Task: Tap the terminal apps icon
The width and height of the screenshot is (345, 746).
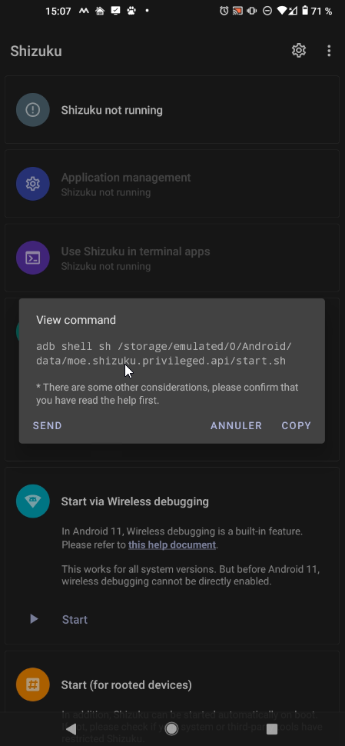Action: pos(33,258)
